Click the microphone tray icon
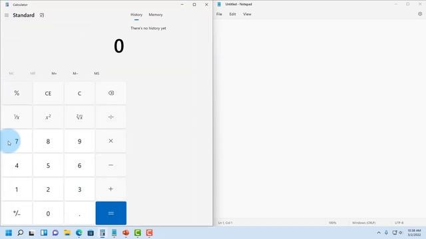Screen dimensions: 426x239 [386, 232]
